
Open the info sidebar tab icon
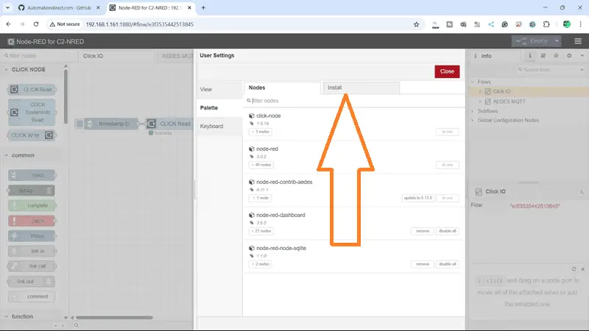coord(530,56)
